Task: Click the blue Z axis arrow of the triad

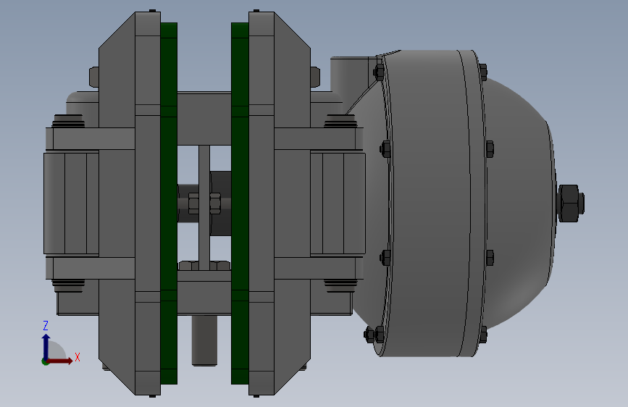Action: (46, 346)
